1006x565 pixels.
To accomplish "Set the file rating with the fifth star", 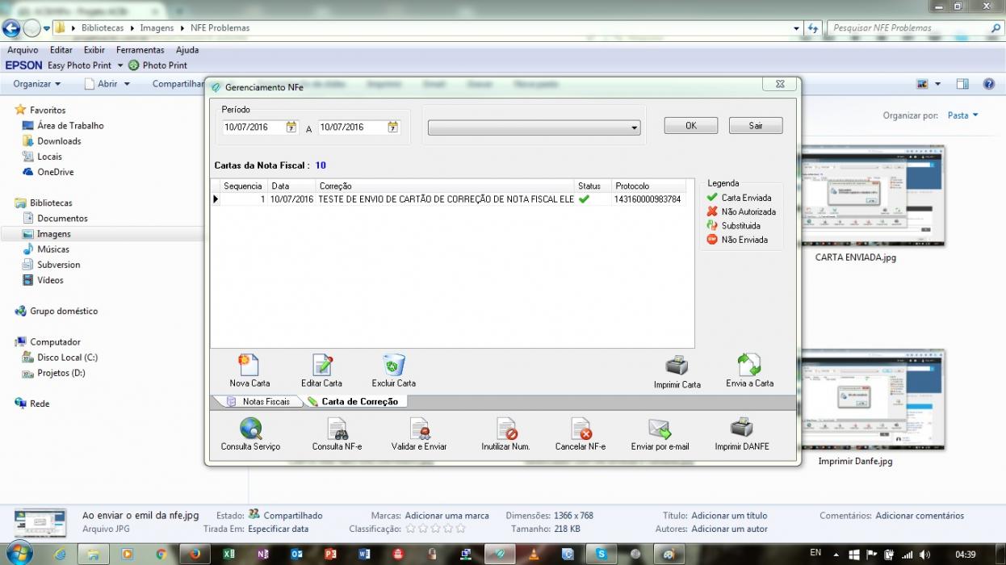I will coord(461,529).
